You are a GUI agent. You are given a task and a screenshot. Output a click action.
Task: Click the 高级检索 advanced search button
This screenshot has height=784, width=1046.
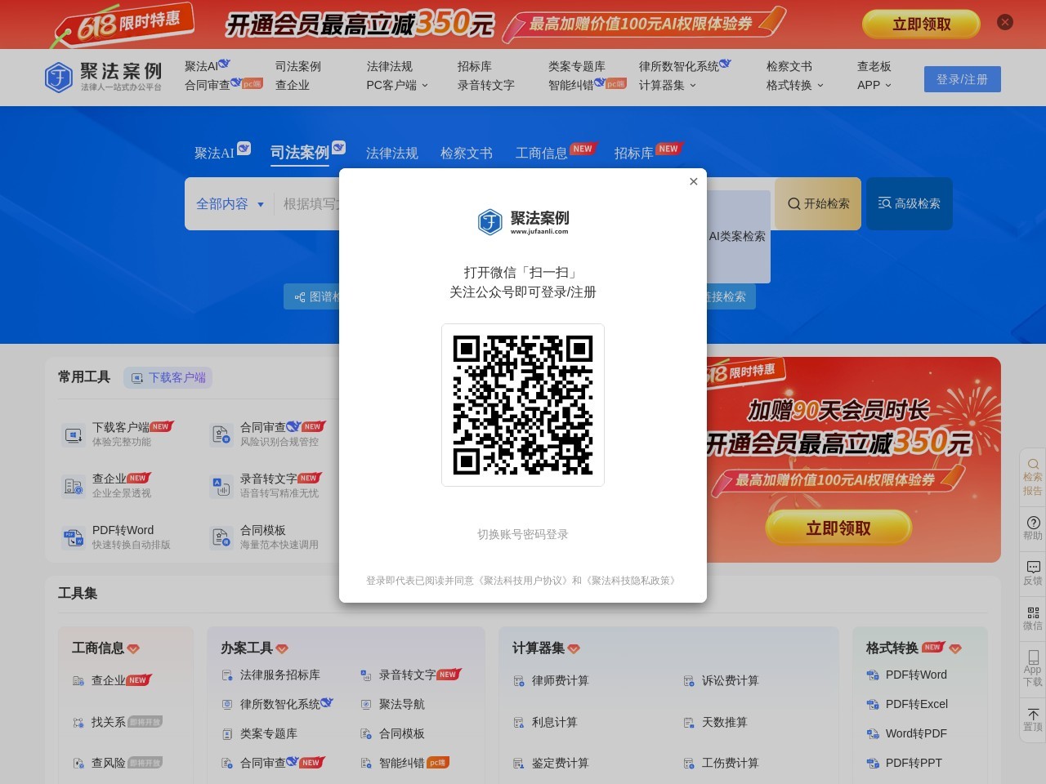click(x=910, y=203)
